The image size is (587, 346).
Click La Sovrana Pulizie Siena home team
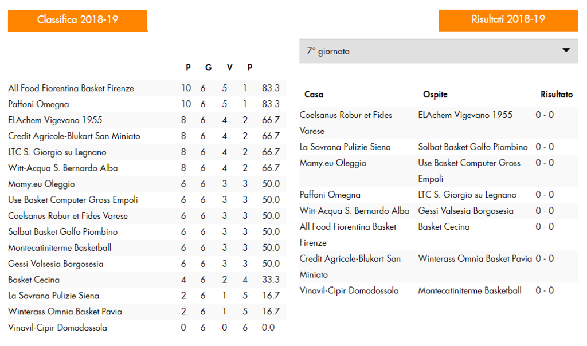(345, 147)
